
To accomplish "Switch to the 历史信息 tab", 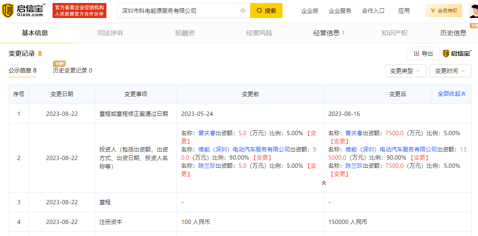I will click(453, 33).
